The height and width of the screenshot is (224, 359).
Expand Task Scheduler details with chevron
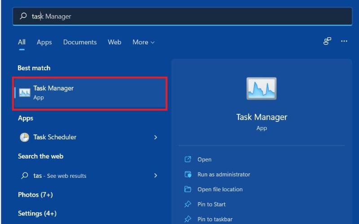[x=156, y=138]
